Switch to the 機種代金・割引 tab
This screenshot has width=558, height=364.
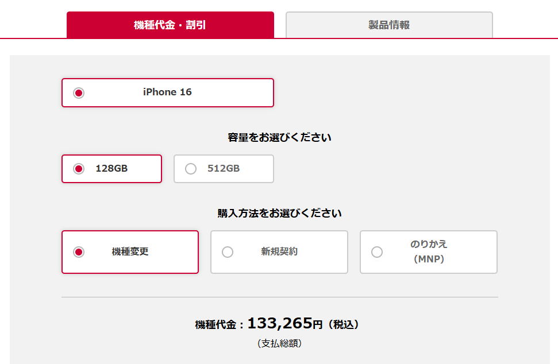[170, 25]
